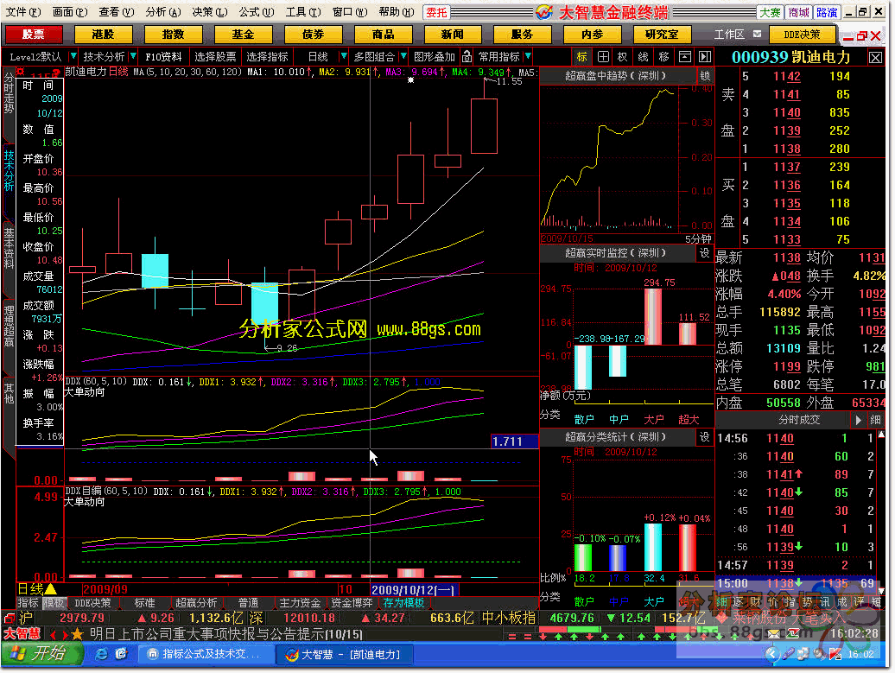895x673 pixels.
Task: Select the 模板 bottom tab
Action: point(54,603)
